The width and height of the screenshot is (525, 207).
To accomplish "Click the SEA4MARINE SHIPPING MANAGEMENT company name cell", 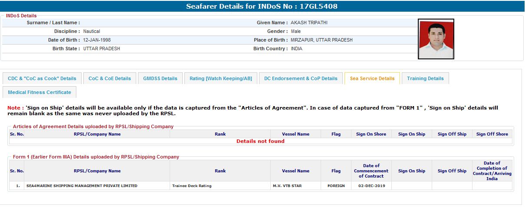I will pyautogui.click(x=82, y=186).
